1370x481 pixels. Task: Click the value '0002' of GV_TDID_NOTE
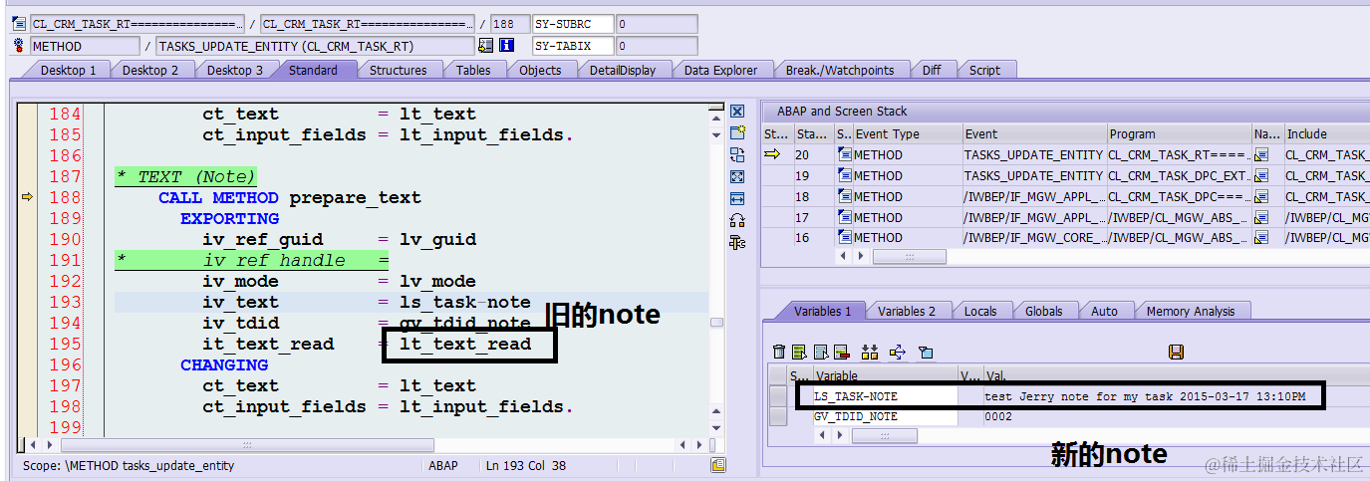(x=998, y=416)
